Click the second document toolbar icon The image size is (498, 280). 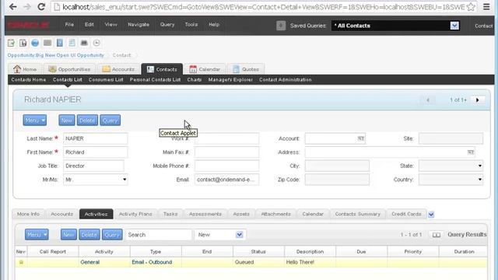(23, 43)
